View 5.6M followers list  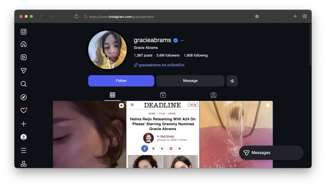click(x=168, y=55)
